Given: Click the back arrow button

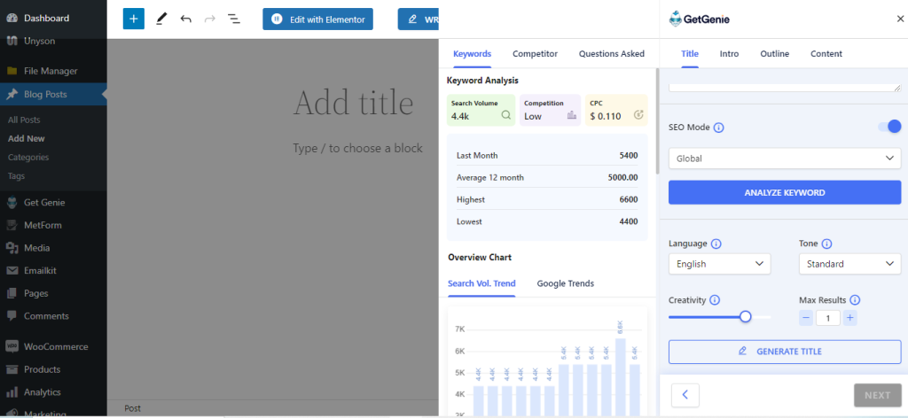Looking at the screenshot, I should [685, 396].
